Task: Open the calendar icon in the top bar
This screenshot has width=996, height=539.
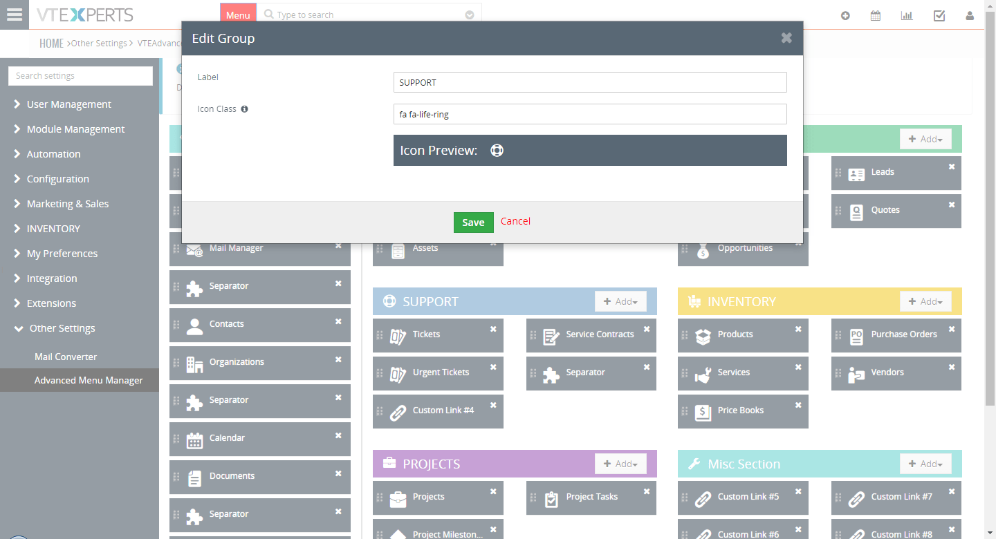Action: click(x=876, y=15)
